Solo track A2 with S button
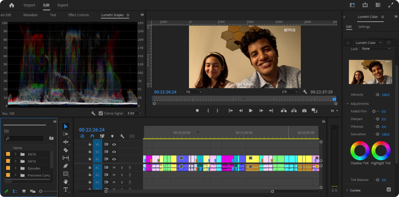This screenshot has height=197, width=399. [x=122, y=175]
